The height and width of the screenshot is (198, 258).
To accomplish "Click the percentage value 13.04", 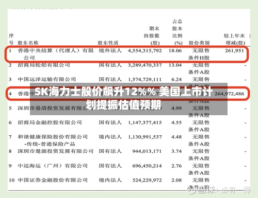I will click(175, 65).
